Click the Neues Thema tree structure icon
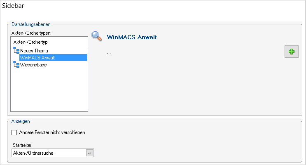This screenshot has width=306, height=165. click(16, 50)
